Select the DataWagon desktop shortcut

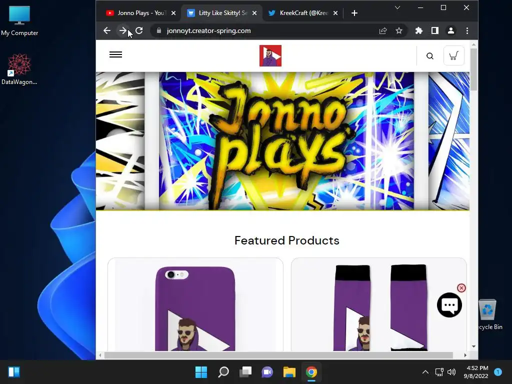click(x=19, y=69)
